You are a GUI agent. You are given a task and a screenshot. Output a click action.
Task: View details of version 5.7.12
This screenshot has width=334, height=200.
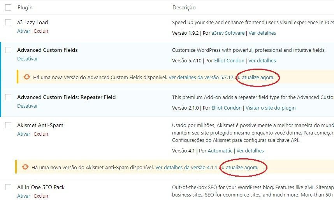tap(201, 78)
